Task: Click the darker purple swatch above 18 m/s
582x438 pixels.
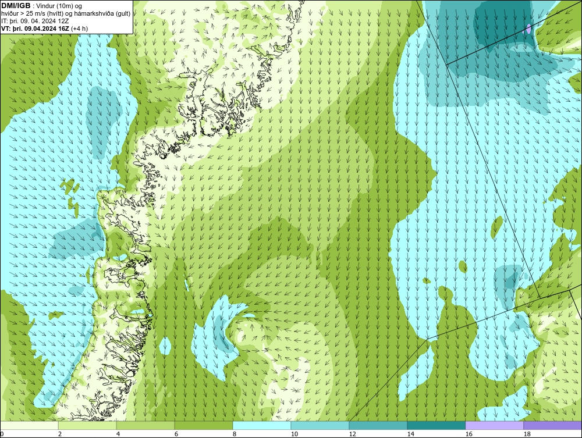Action: [x=553, y=426]
